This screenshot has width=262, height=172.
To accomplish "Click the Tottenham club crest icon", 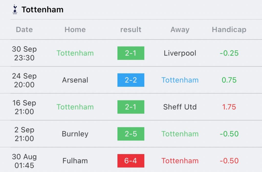I will pos(15,9).
